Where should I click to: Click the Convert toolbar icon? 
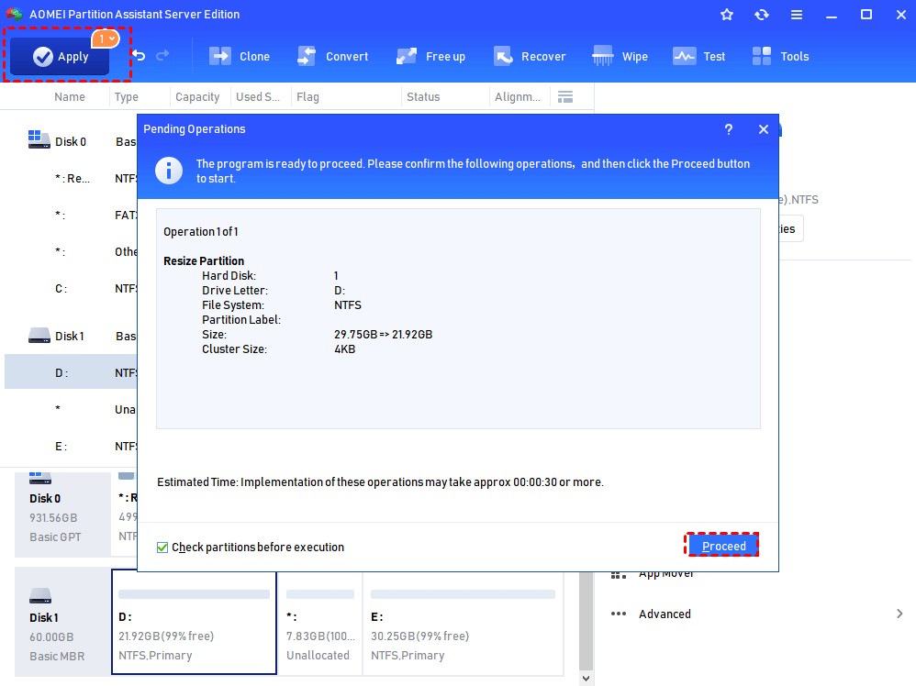click(x=307, y=56)
